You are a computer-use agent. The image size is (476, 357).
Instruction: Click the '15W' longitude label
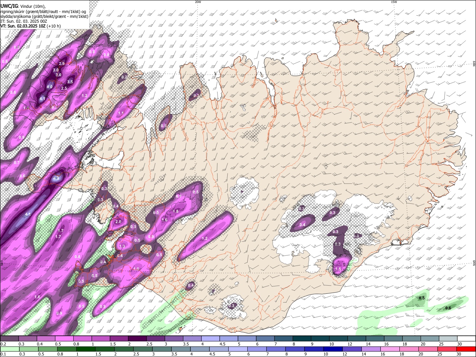point(394,2)
